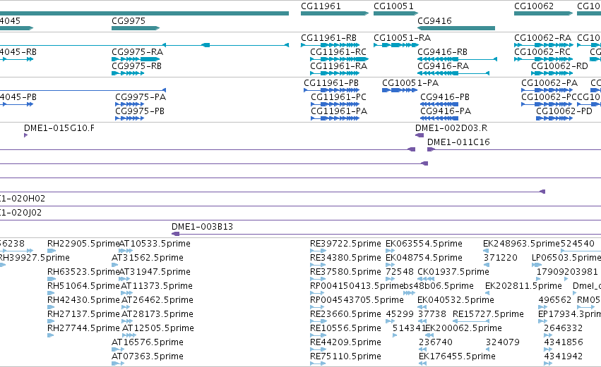Viewport: 601px width, 367px height.
Task: Select transcript CG11961-RB
Action: [330, 45]
